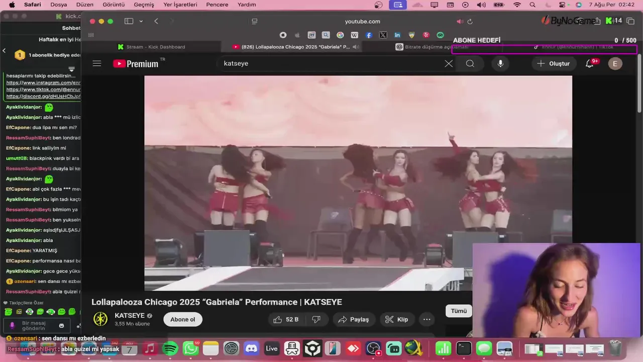This screenshot has width=643, height=362.
Task: Open the Wikipedia favorite bookmark
Action: [x=355, y=35]
